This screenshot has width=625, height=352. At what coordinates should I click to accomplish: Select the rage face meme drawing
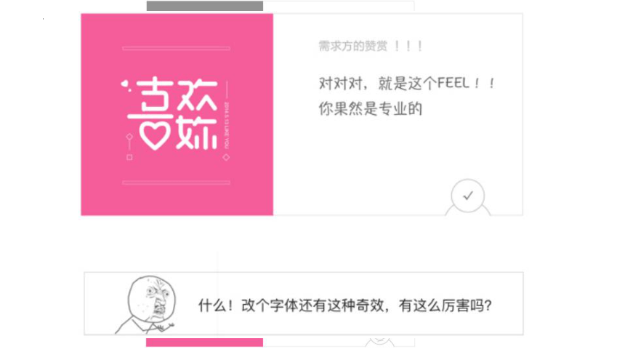coord(146,305)
